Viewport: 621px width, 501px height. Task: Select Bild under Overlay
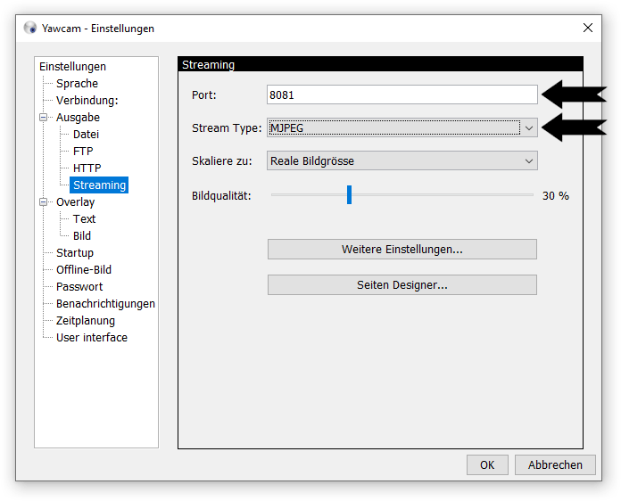82,236
